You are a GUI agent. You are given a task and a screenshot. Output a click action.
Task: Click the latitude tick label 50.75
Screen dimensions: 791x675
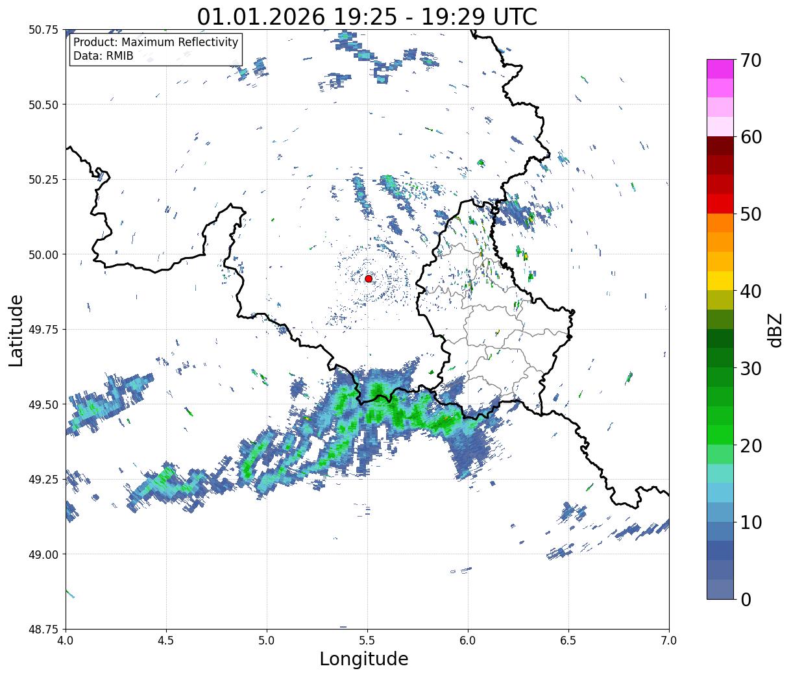tap(43, 30)
